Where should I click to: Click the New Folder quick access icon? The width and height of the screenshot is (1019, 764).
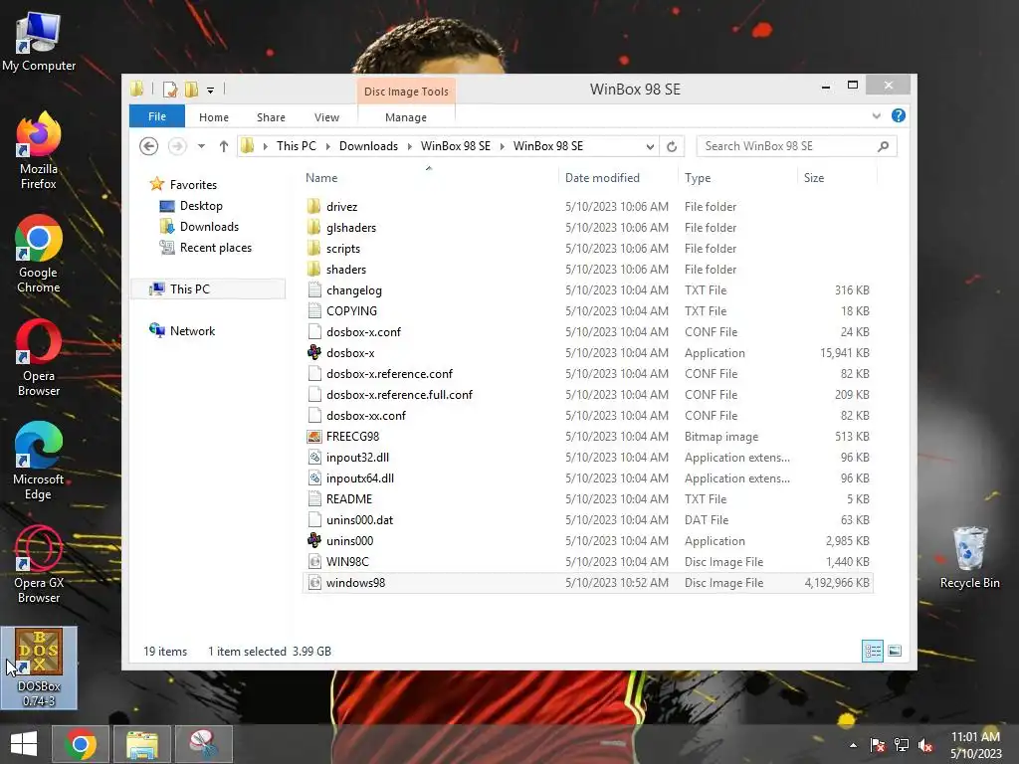point(192,89)
